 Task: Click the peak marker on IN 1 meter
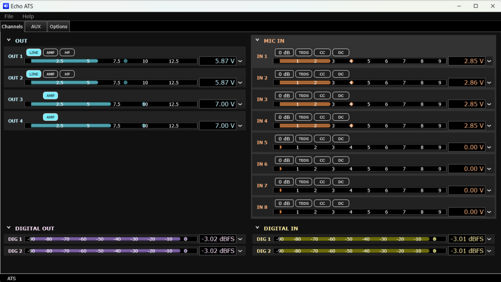coord(351,61)
